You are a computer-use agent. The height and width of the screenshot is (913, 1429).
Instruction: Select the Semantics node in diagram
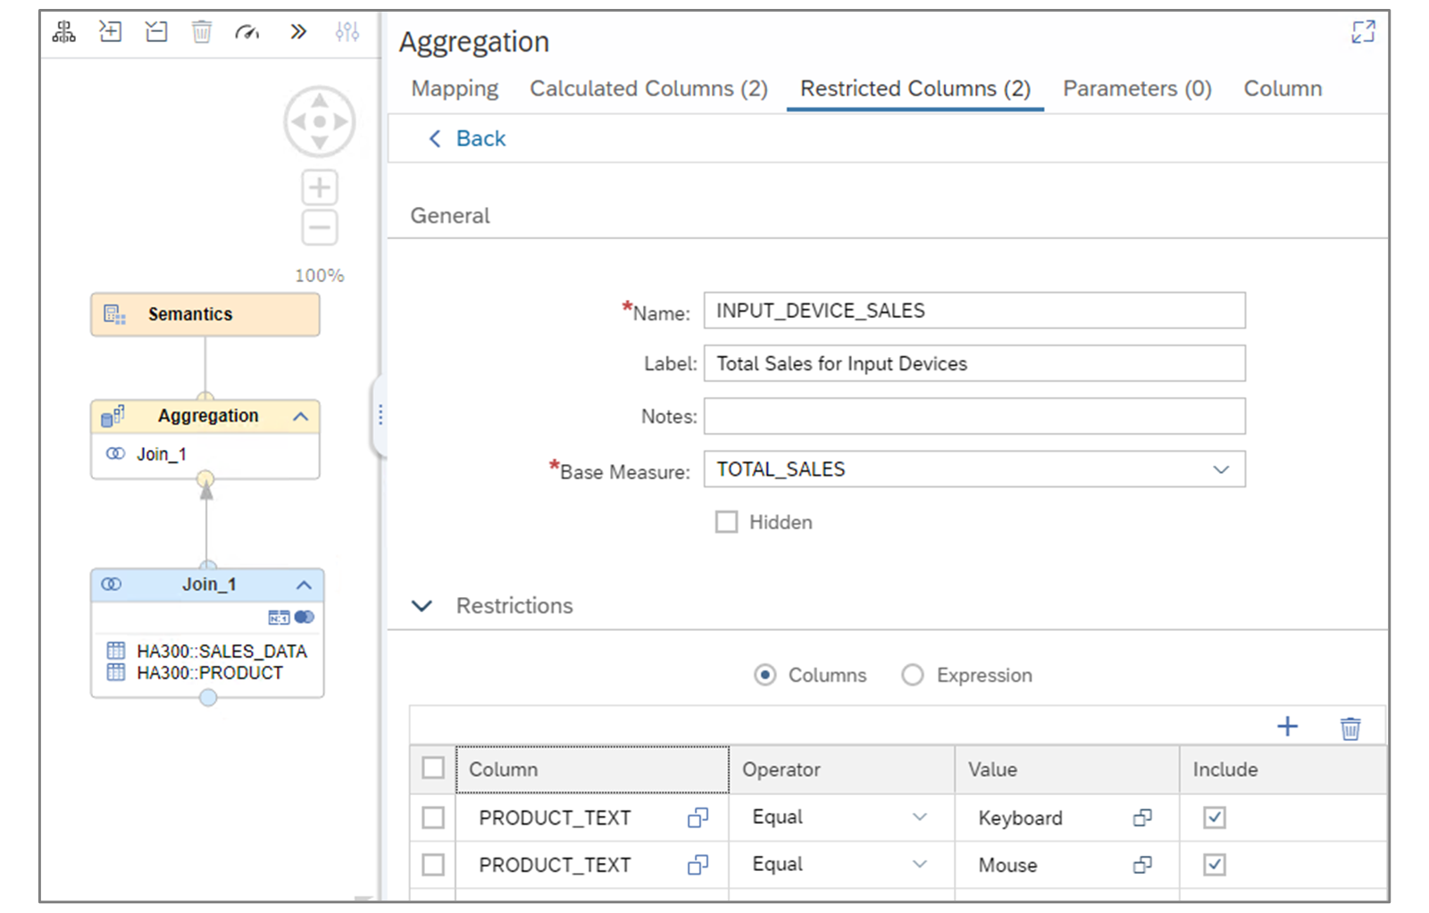pos(205,314)
